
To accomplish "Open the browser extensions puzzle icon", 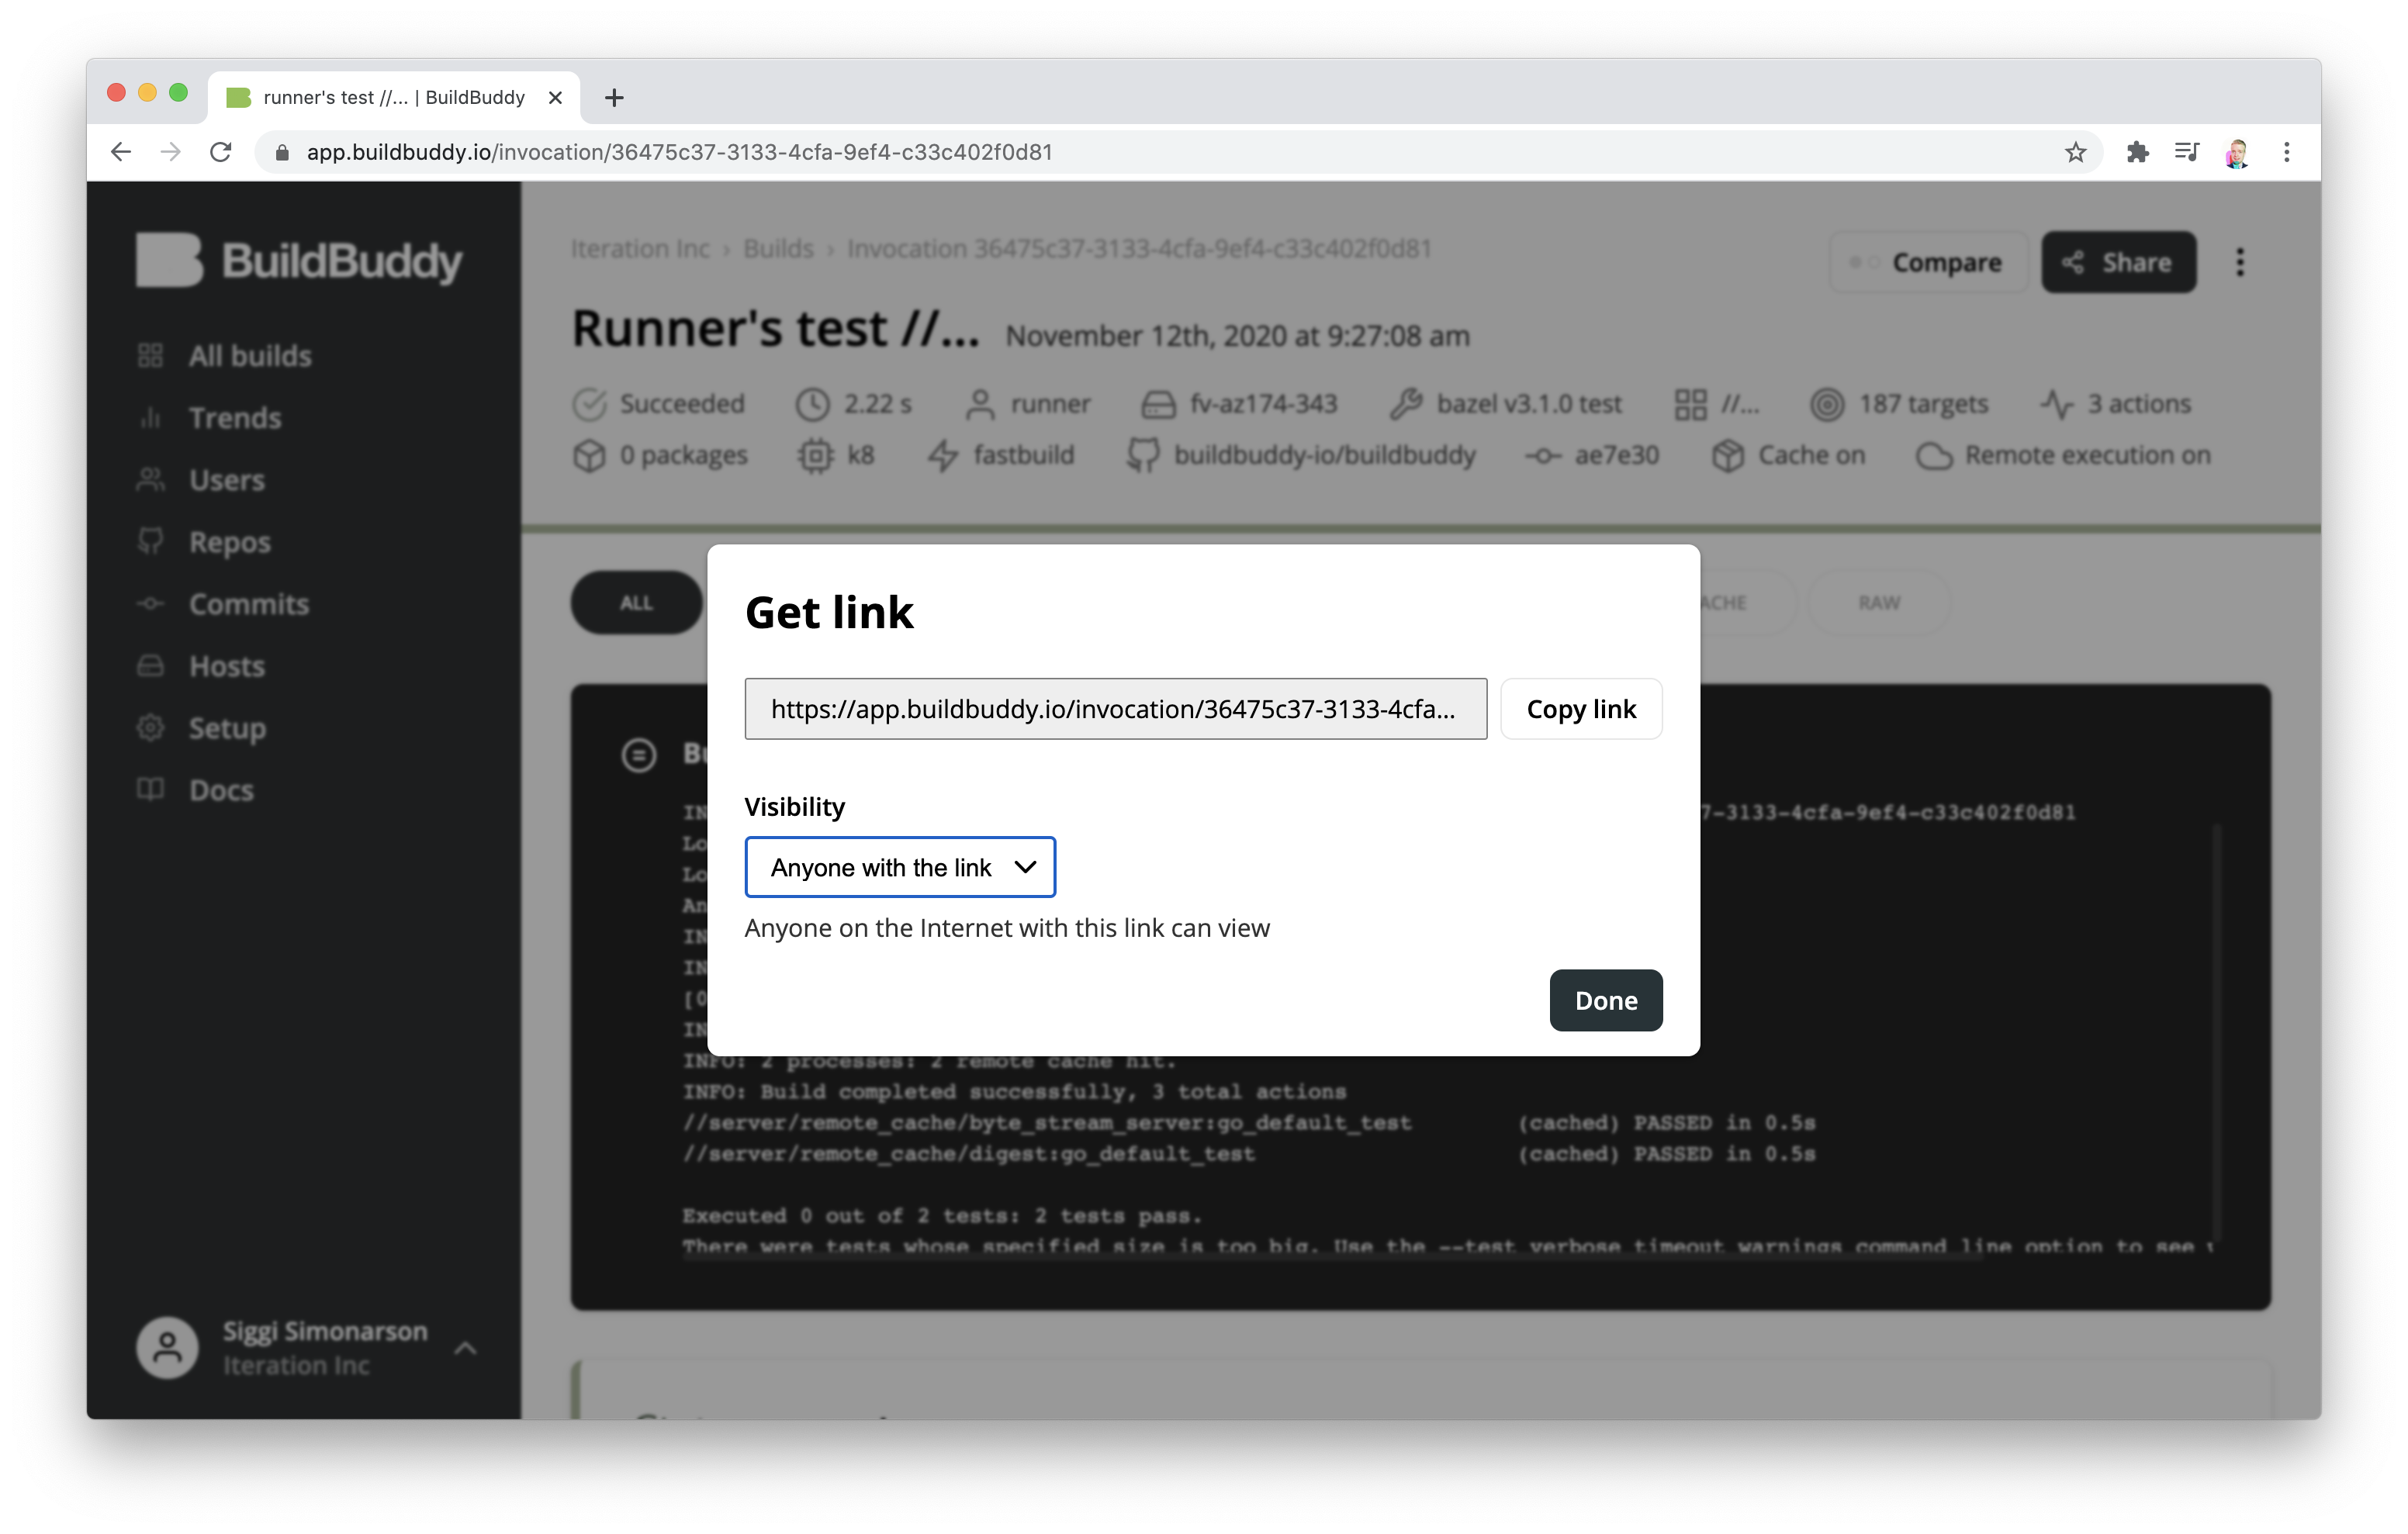I will [2137, 152].
